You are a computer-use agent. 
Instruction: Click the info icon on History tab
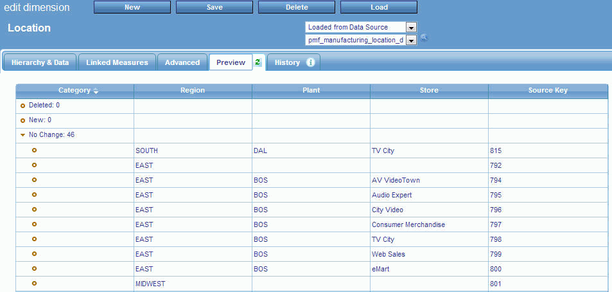coord(310,62)
